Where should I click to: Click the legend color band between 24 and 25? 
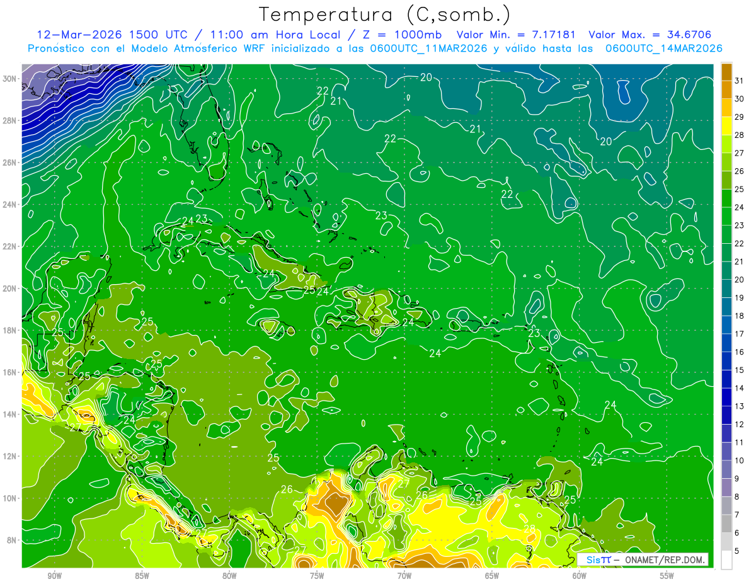tap(726, 198)
